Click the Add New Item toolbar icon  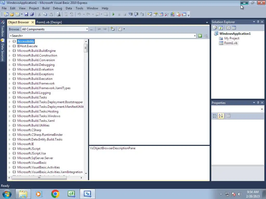[x=18, y=15]
